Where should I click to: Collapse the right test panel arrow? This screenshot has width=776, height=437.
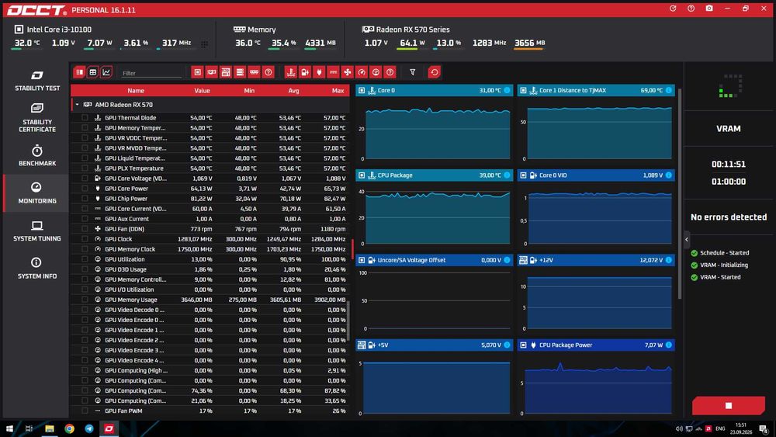(x=687, y=240)
